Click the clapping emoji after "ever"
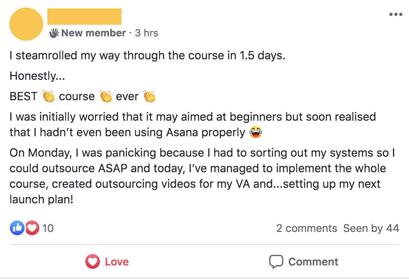This screenshot has height=279, width=409. coord(149,97)
